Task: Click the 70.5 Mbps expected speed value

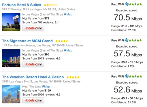Action: 128,18
